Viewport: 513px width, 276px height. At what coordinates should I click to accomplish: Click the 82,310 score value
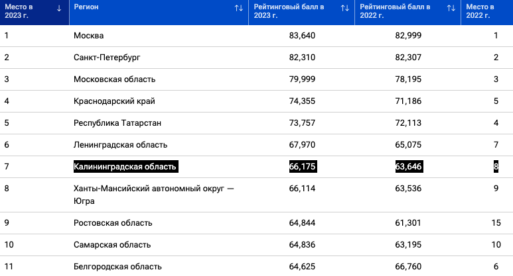coord(303,58)
